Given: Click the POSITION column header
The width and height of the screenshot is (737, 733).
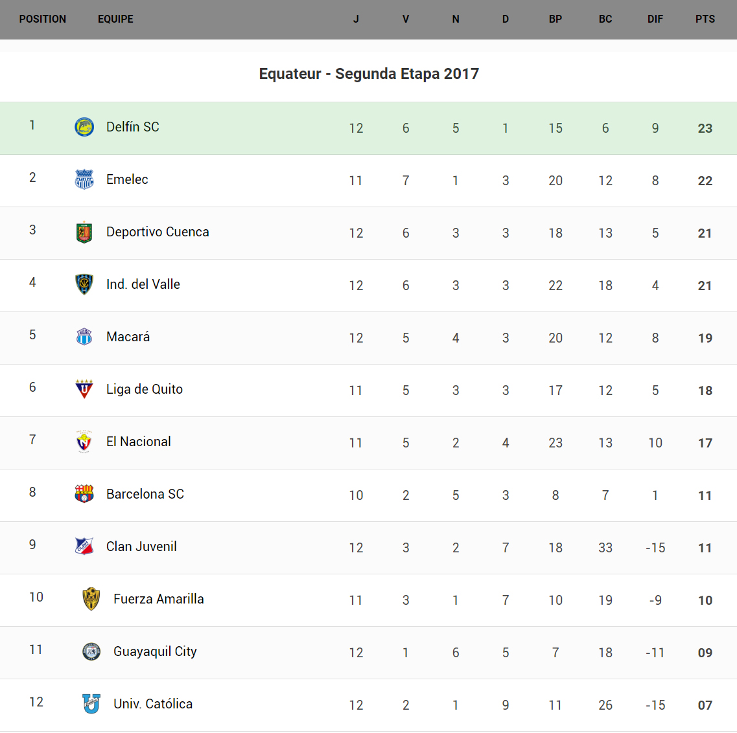Looking at the screenshot, I should [43, 19].
